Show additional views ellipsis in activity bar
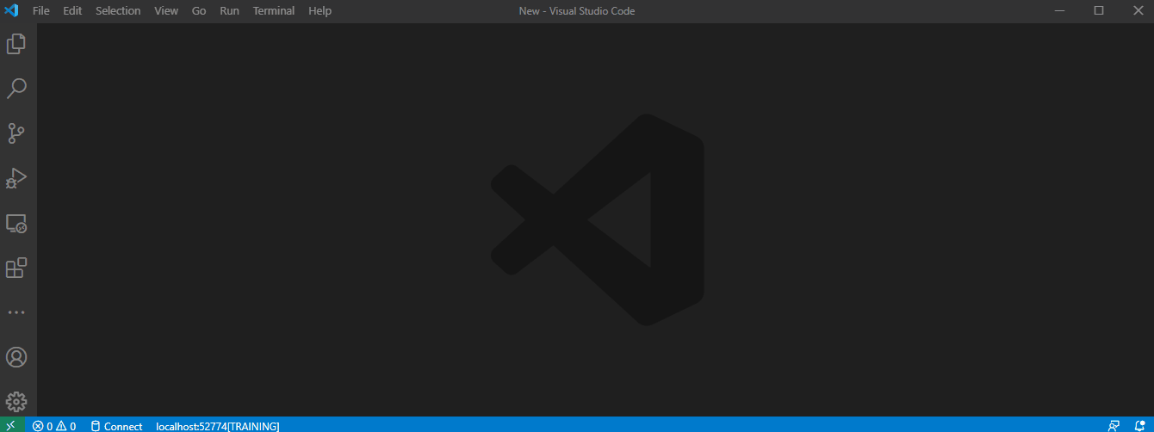 tap(16, 312)
